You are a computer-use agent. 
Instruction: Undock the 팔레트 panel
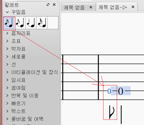pyautogui.click(x=48, y=5)
